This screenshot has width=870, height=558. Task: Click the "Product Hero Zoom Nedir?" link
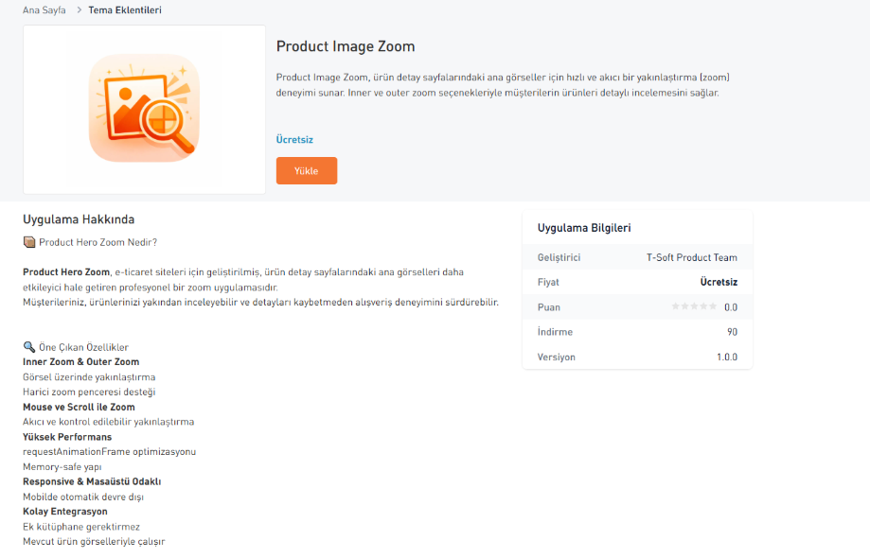click(x=99, y=241)
